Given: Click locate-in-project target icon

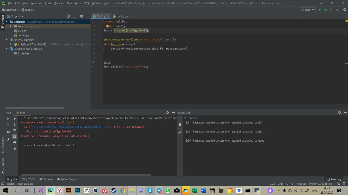Looking at the screenshot, I should [68, 16].
